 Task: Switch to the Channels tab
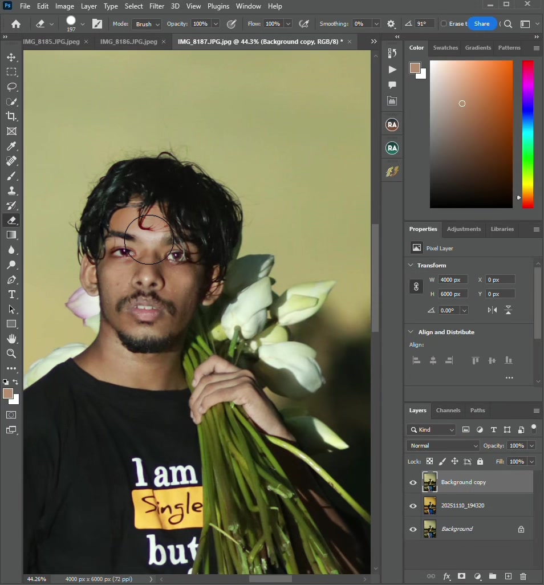448,411
